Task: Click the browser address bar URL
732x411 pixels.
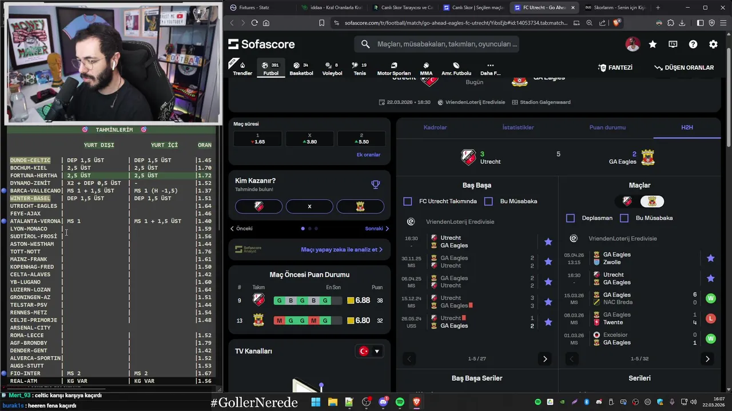Action: click(x=456, y=23)
